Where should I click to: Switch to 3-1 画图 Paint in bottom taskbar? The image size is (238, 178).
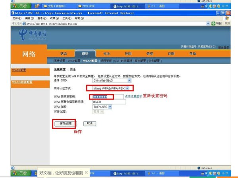pyautogui.click(x=162, y=173)
